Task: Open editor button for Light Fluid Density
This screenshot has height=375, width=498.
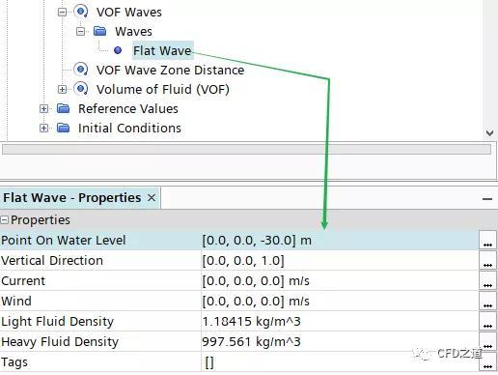Action: [487, 321]
